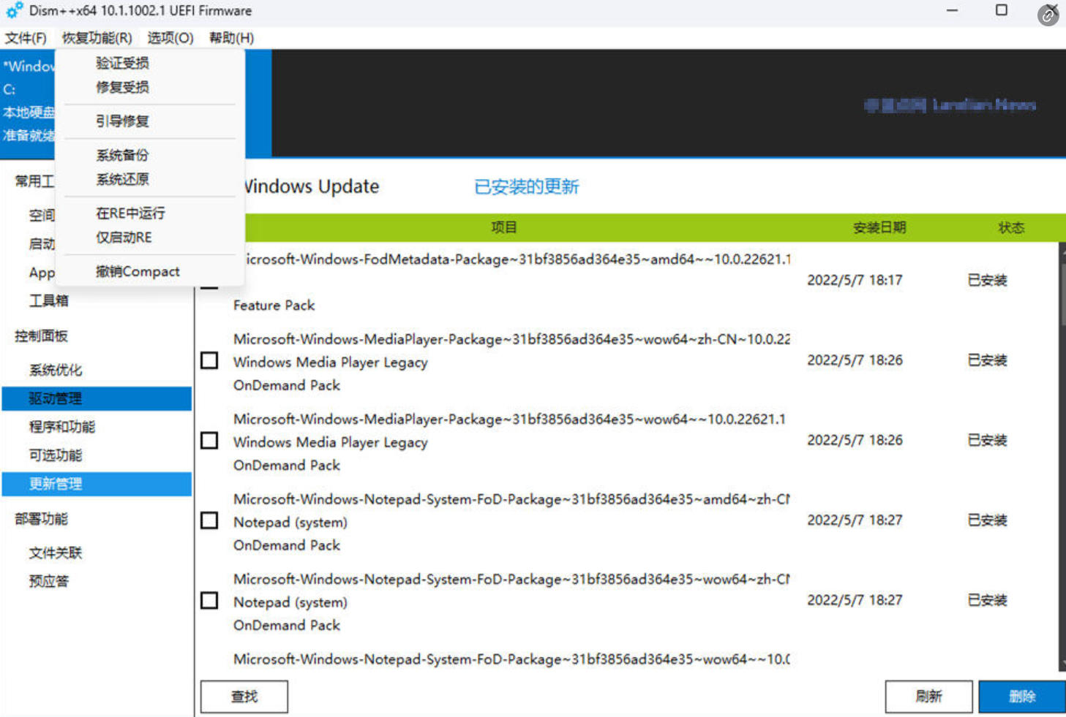Tick the second Windows Media Player Legacy checkbox
Image resolution: width=1066 pixels, height=717 pixels.
tap(209, 441)
